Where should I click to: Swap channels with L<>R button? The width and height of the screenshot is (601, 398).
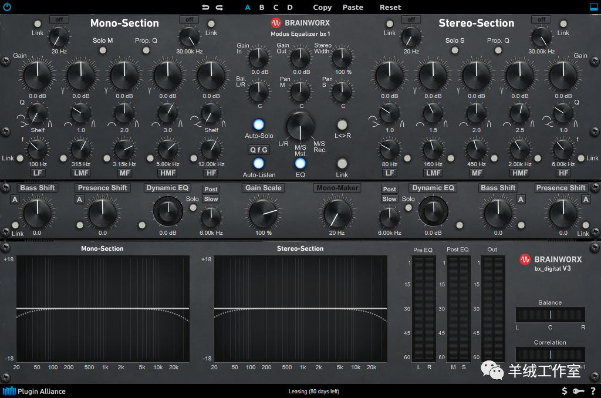coord(342,124)
